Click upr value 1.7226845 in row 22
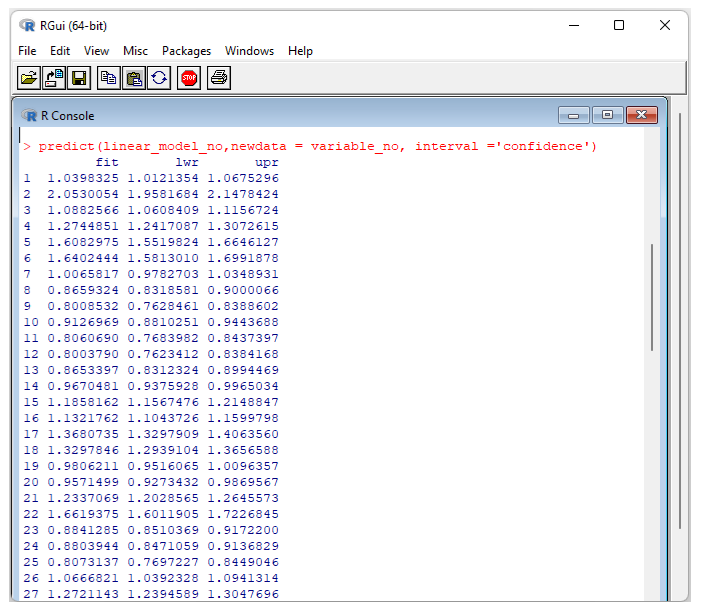 point(243,514)
